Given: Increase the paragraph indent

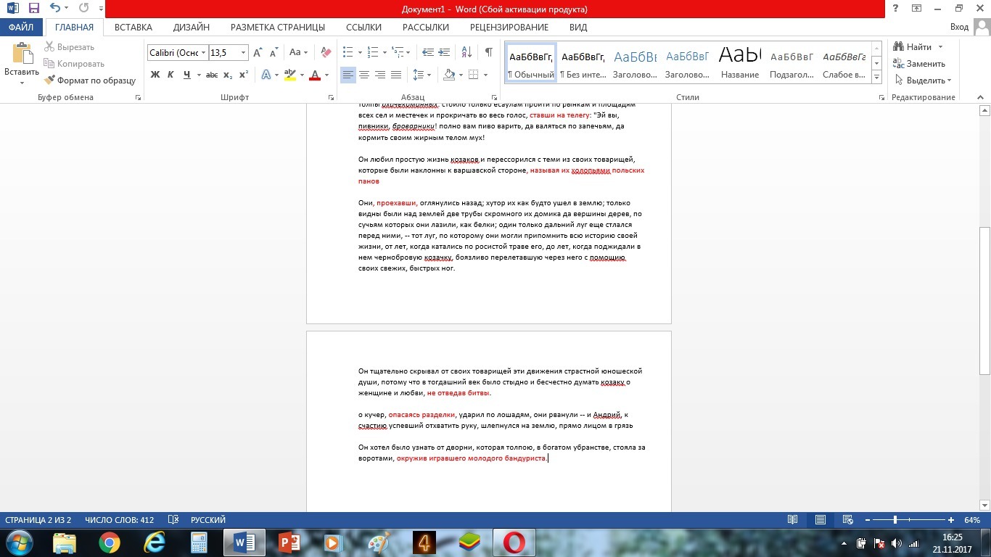Looking at the screenshot, I should pos(445,52).
